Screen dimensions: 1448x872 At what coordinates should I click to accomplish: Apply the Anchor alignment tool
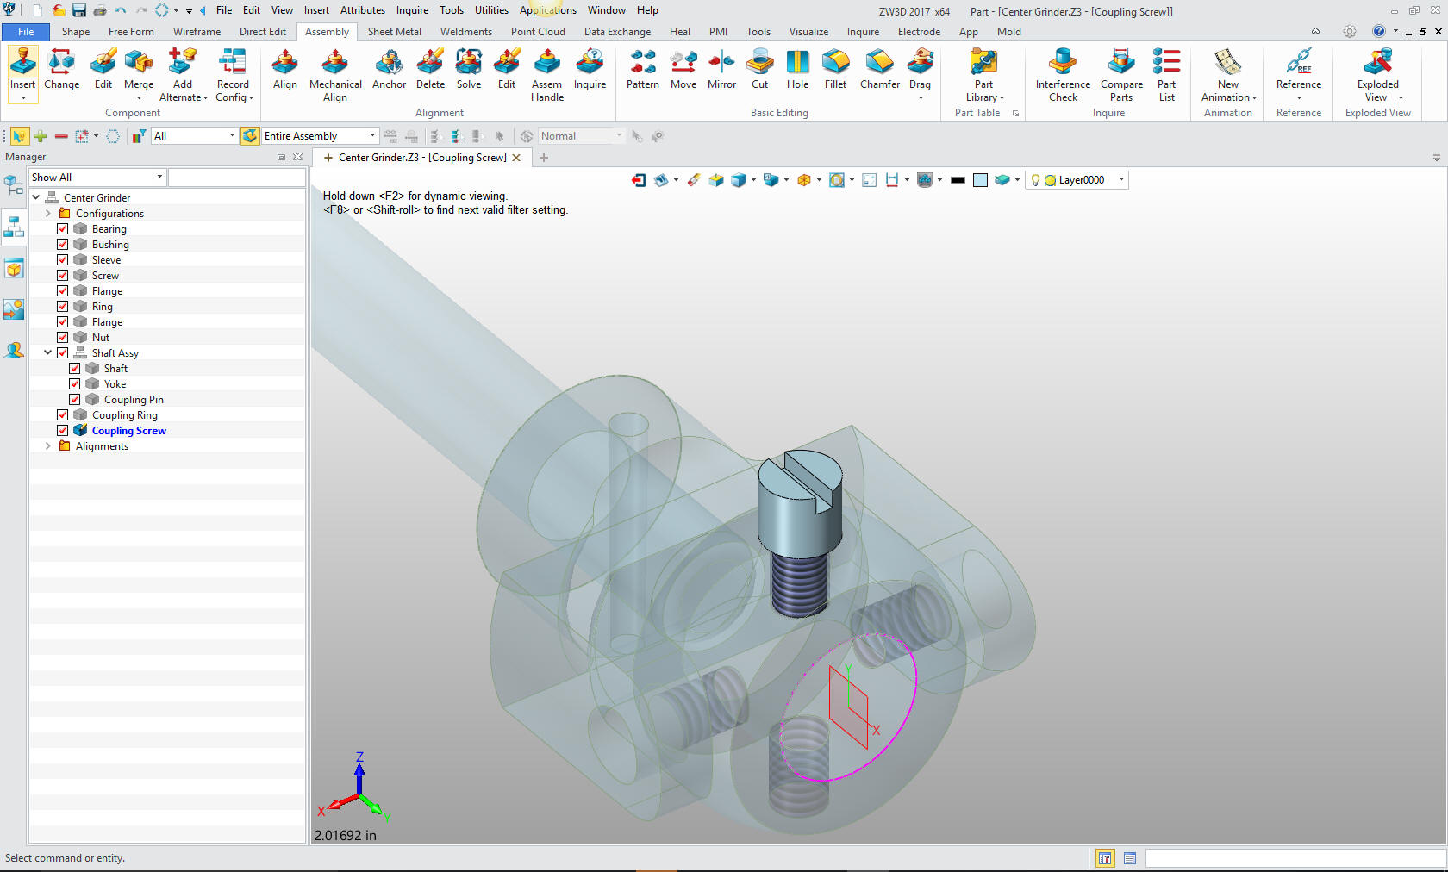tap(389, 69)
